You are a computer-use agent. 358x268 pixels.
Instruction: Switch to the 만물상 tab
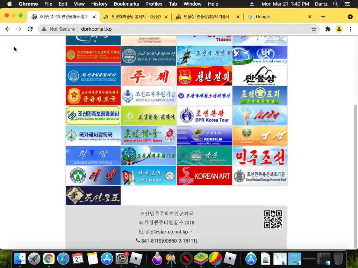point(207,17)
